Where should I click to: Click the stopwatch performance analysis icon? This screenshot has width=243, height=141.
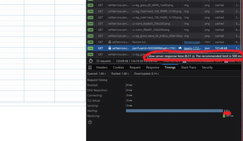tap(91, 61)
